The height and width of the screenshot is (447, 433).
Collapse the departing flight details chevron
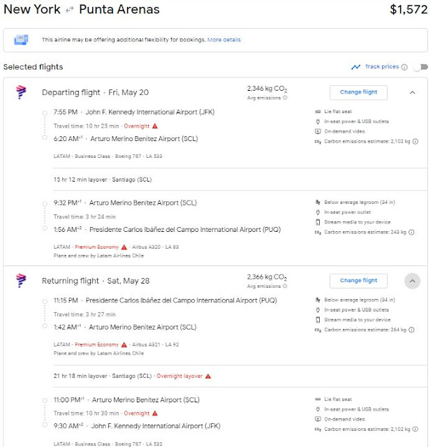coord(412,92)
